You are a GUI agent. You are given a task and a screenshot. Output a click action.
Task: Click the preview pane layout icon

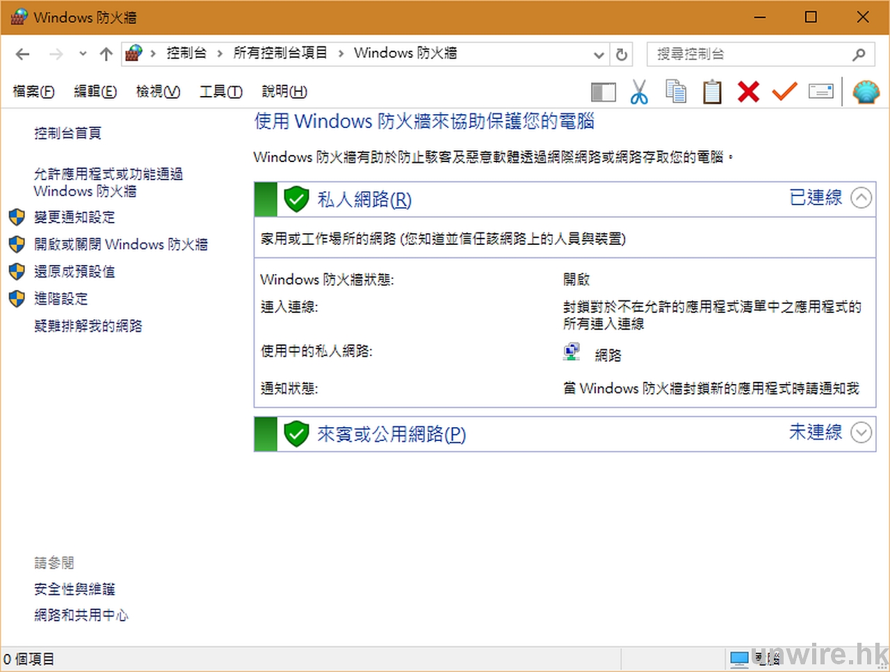(603, 92)
